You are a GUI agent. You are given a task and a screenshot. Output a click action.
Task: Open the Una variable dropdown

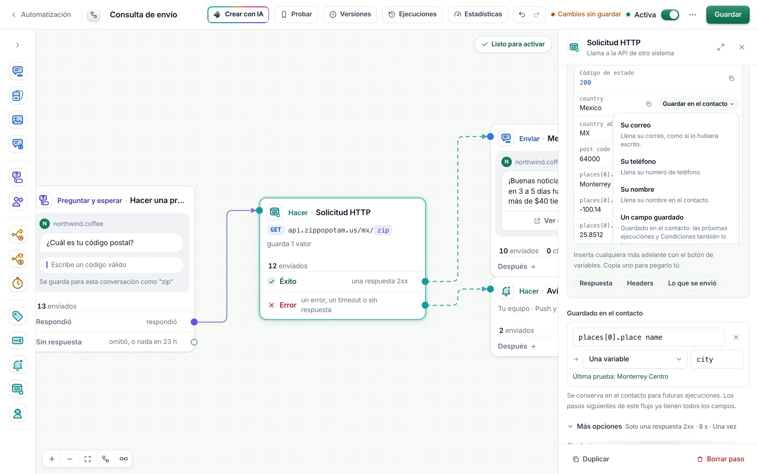[x=635, y=359]
